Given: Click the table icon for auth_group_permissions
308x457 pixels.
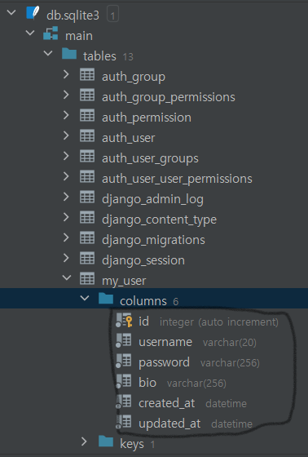Looking at the screenshot, I should [x=87, y=95].
